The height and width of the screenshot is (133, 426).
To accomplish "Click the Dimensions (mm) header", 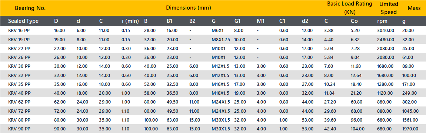I will [189, 8].
